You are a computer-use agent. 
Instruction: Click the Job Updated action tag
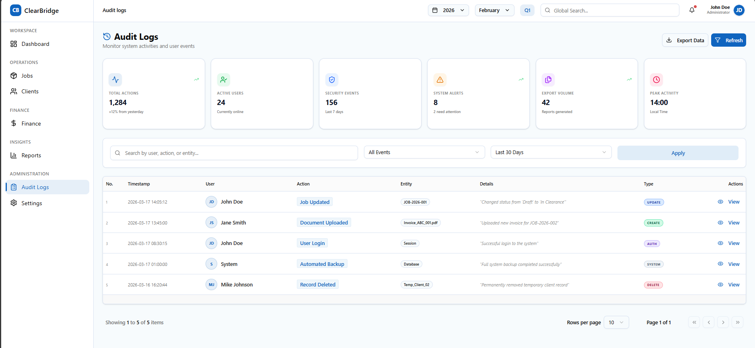[x=315, y=202]
